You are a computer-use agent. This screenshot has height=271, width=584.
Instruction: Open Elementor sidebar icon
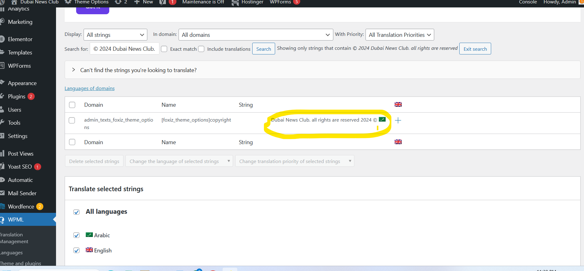point(2,39)
